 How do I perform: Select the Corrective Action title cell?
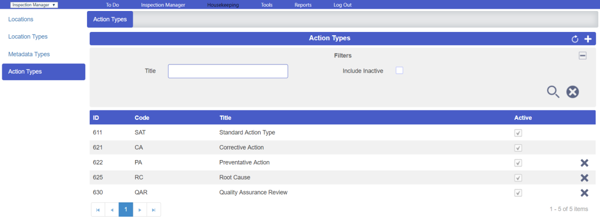241,147
